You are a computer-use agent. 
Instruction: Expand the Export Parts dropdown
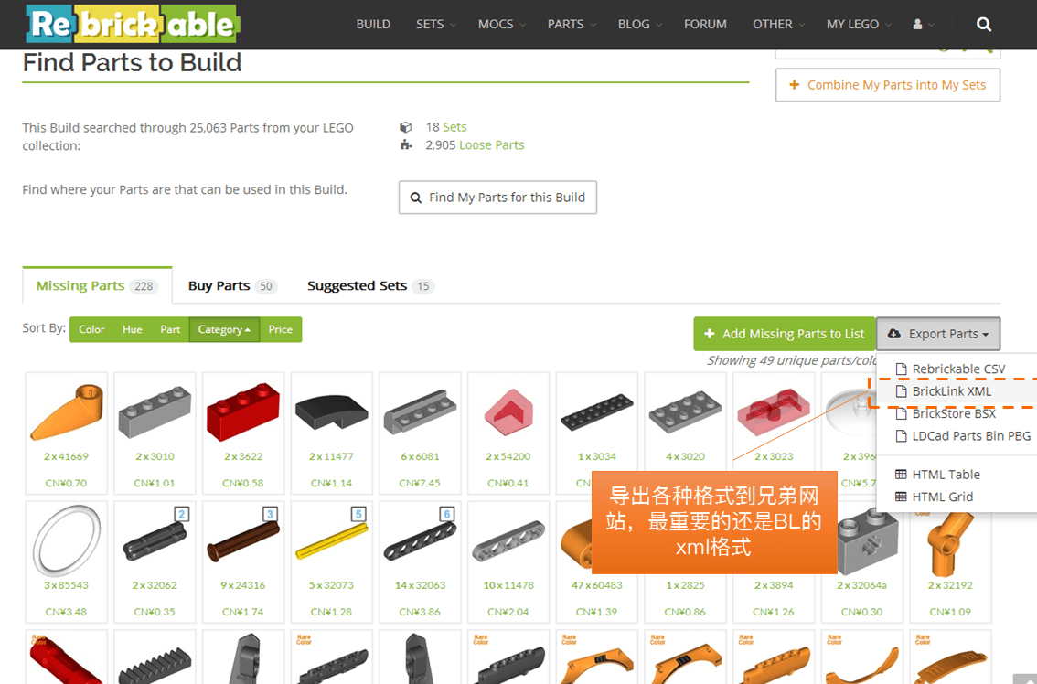tap(938, 334)
